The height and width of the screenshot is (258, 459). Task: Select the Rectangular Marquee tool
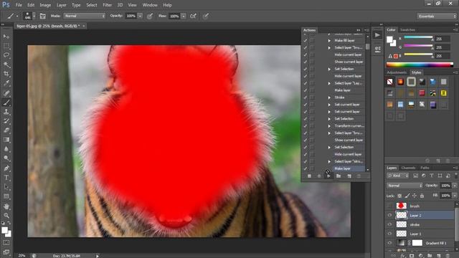[x=6, y=46]
